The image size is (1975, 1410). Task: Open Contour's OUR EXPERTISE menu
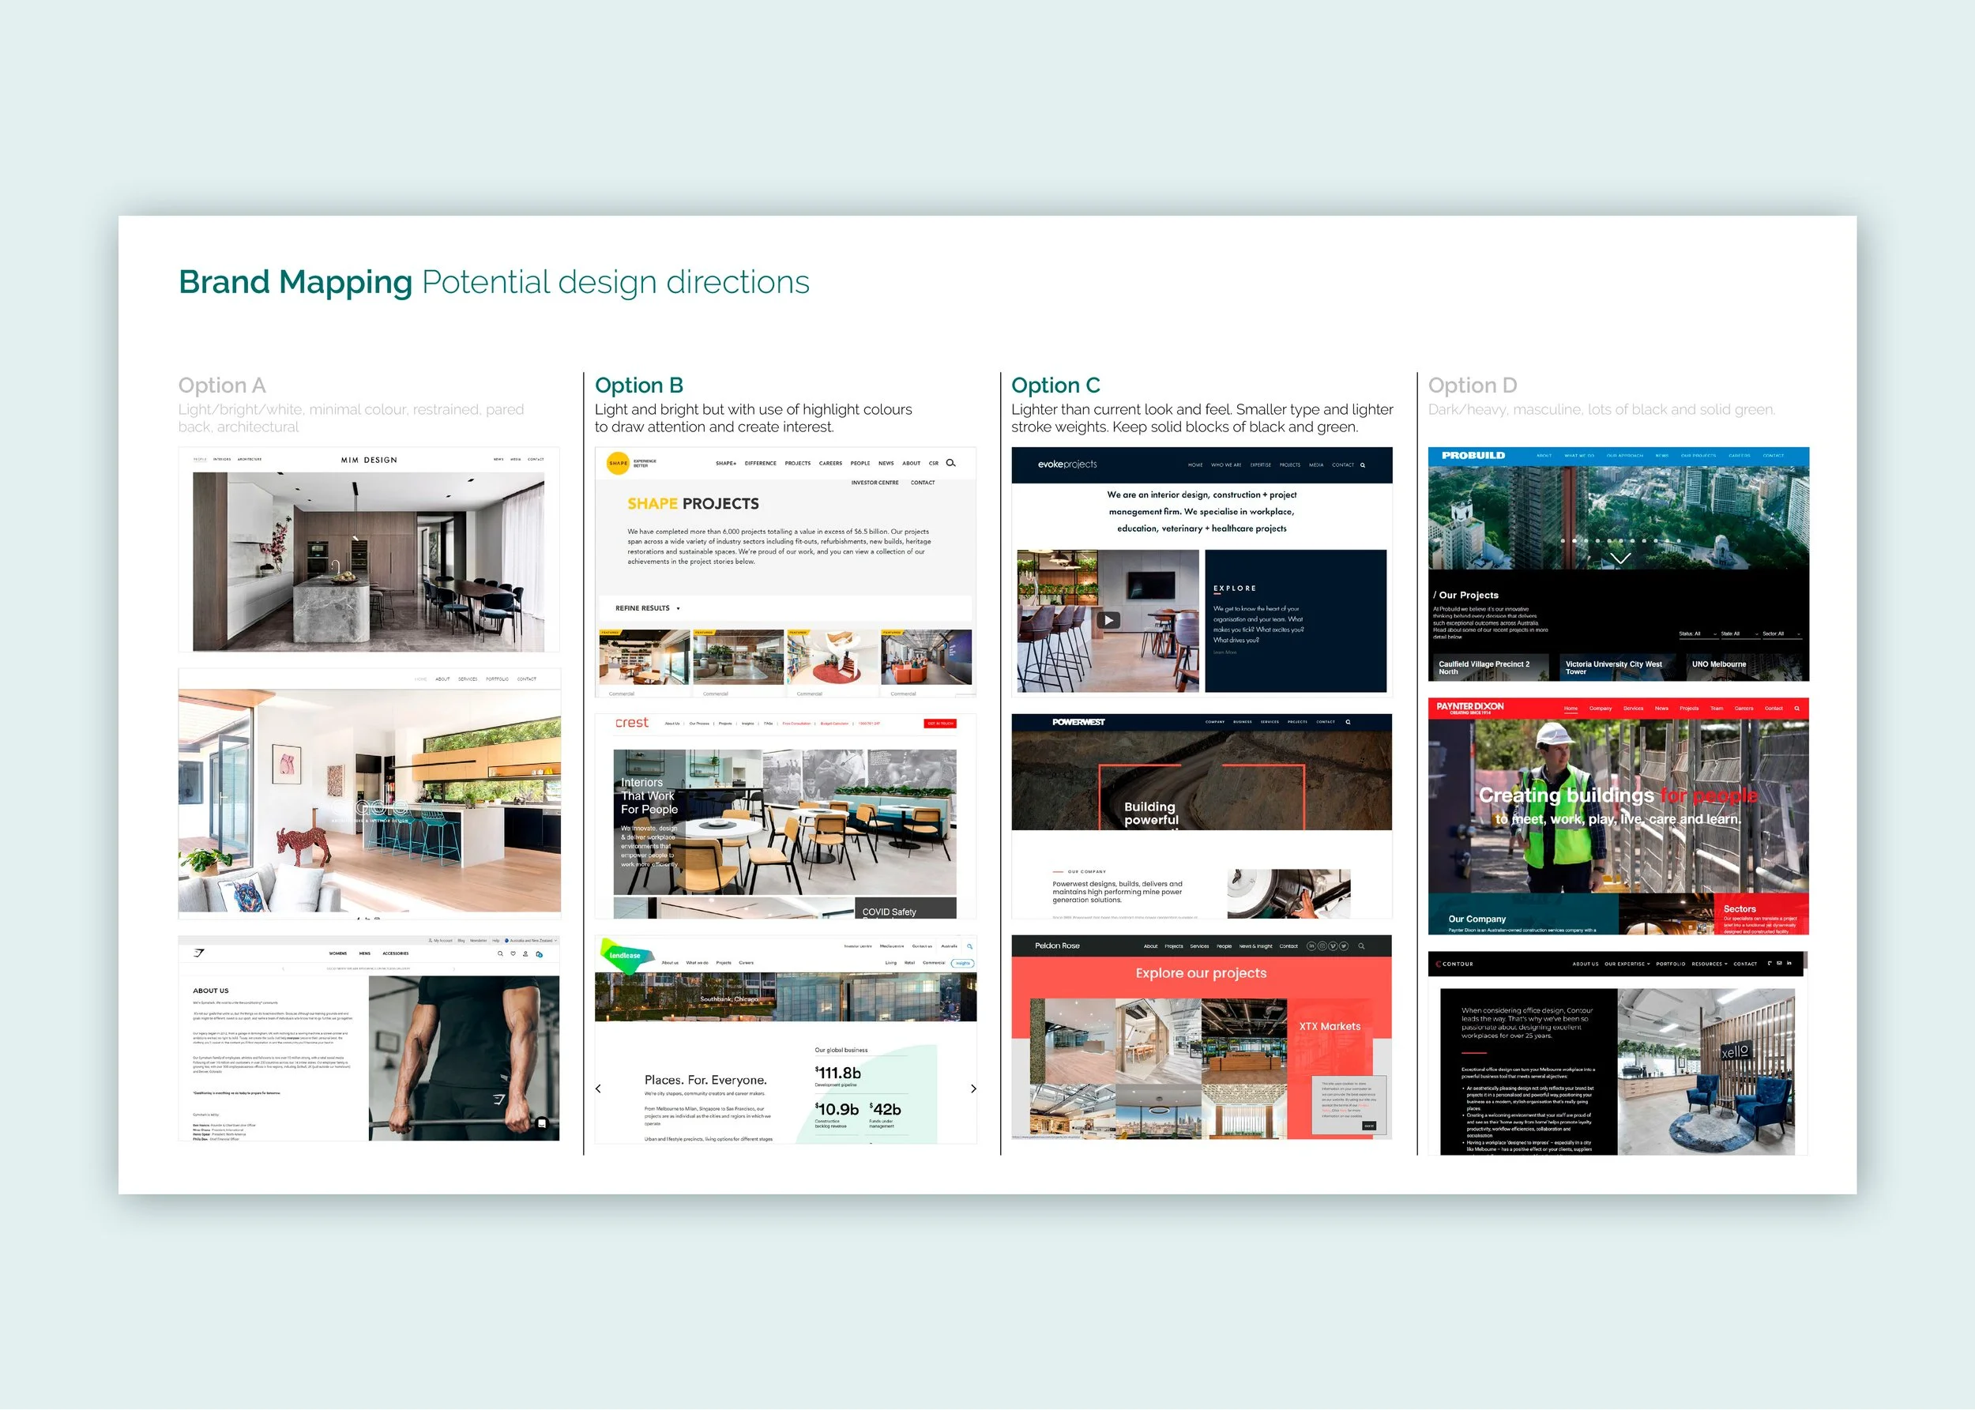pyautogui.click(x=1626, y=964)
